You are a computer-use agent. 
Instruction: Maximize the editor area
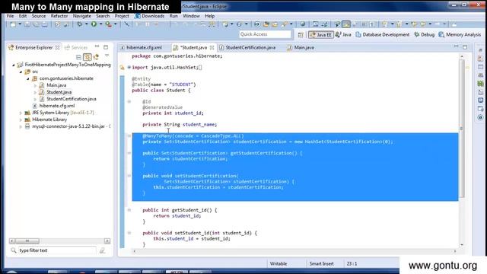pos(465,47)
